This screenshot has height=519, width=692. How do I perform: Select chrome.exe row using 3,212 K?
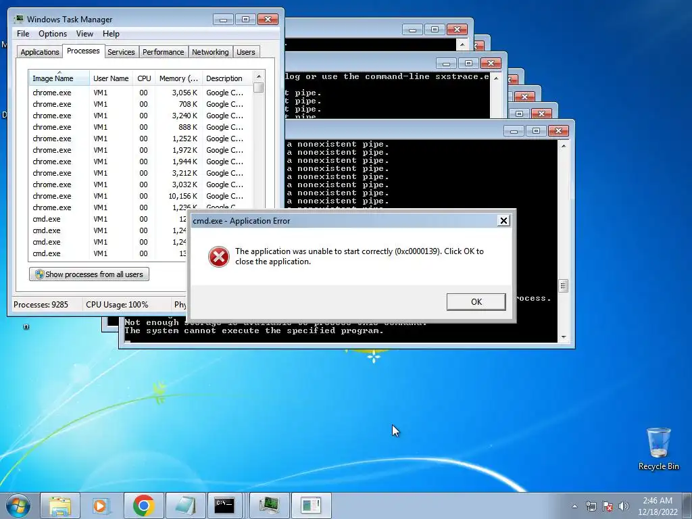[x=141, y=173]
